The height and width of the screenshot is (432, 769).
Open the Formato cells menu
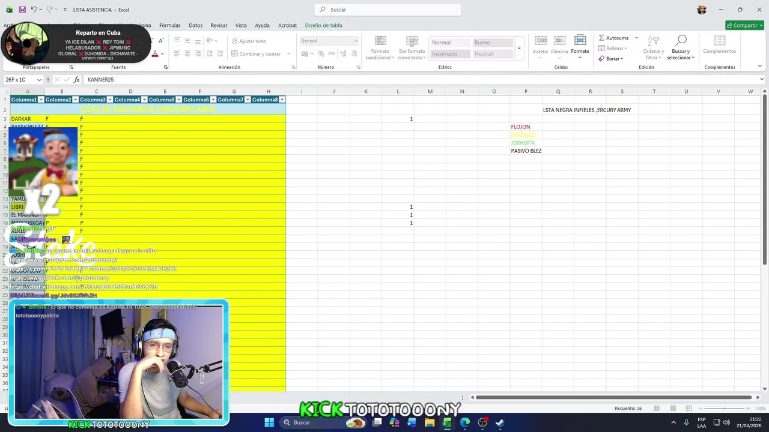[x=580, y=47]
